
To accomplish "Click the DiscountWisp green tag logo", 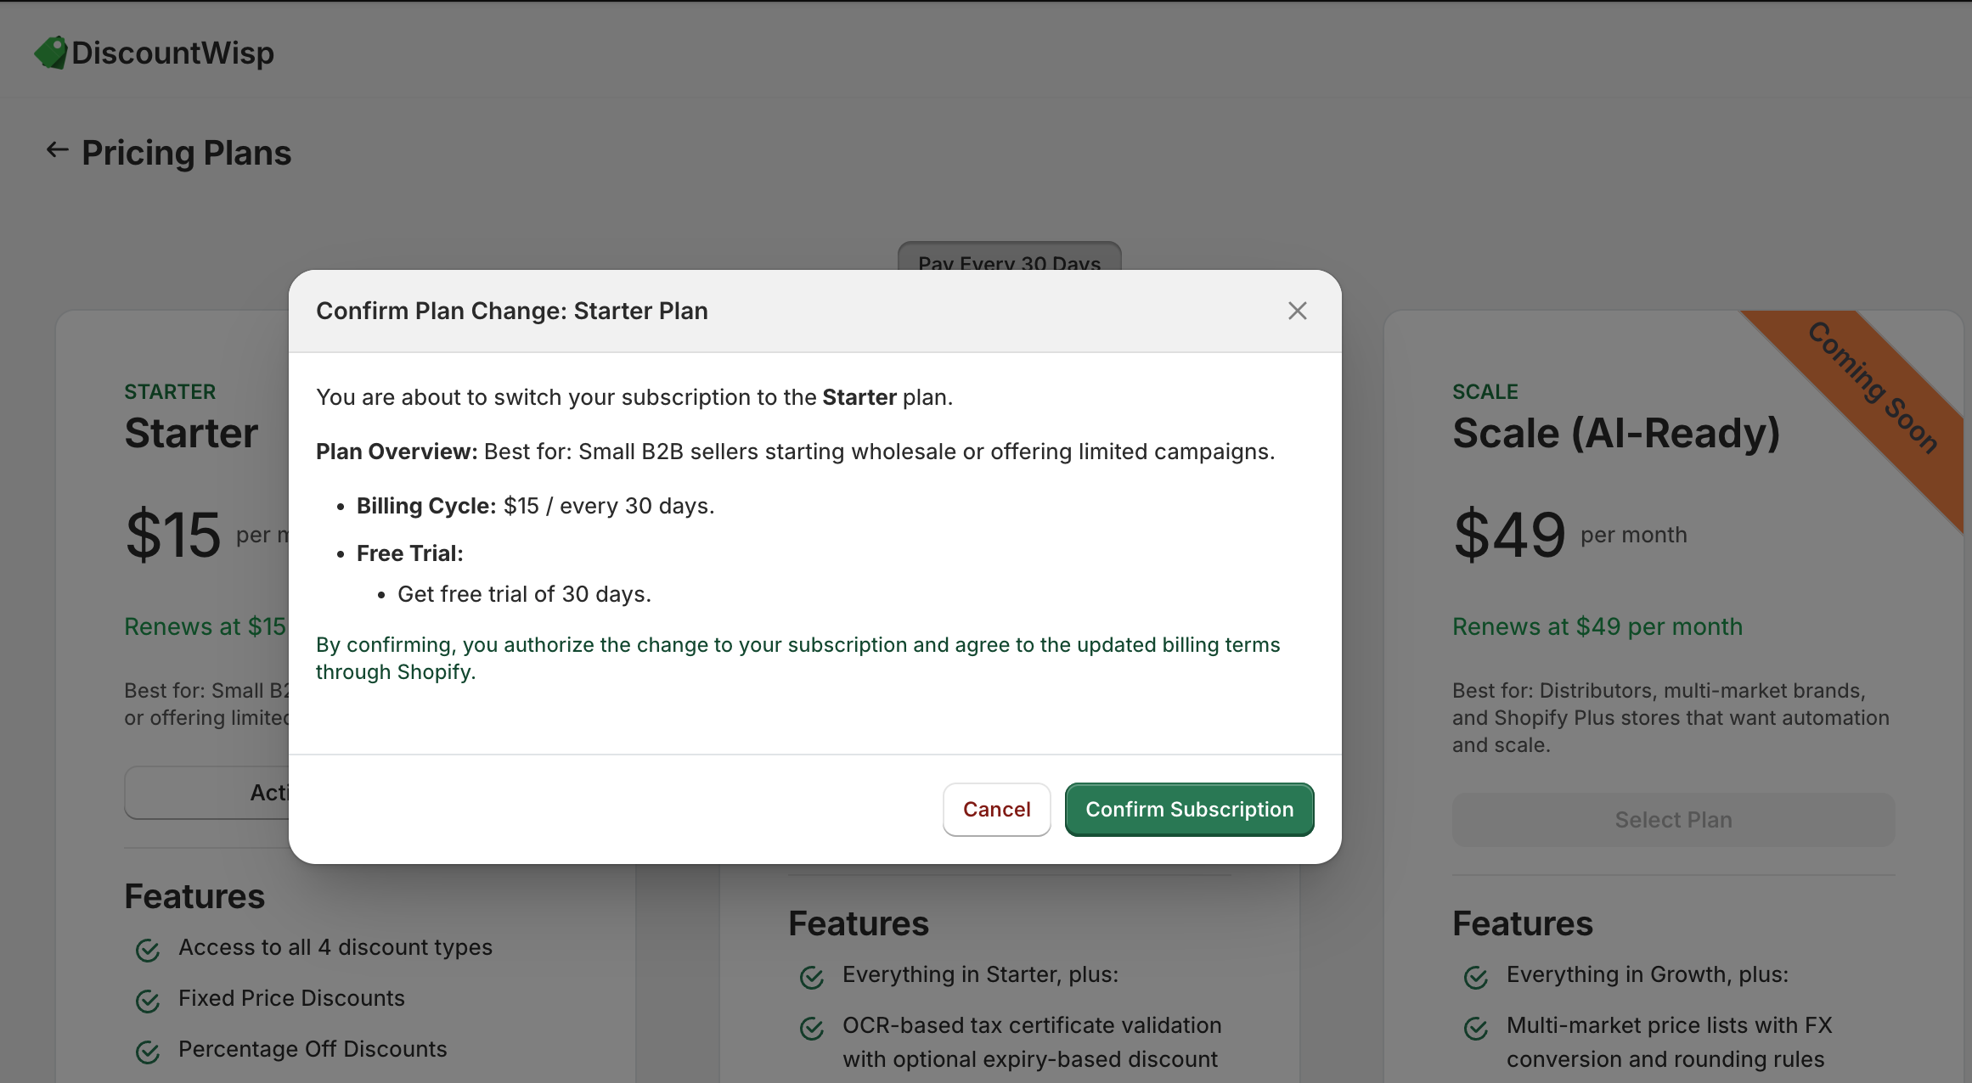I will pyautogui.click(x=51, y=53).
